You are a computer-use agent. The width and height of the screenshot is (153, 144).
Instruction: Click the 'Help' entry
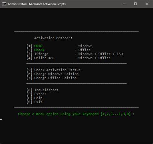pos(38,98)
